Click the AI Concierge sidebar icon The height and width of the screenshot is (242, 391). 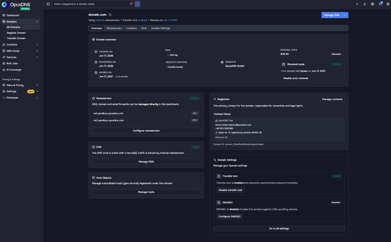pyautogui.click(x=4, y=70)
